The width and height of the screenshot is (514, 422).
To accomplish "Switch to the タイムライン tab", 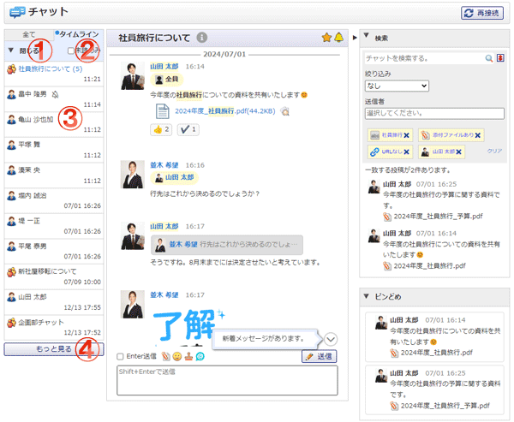I will pos(78,34).
